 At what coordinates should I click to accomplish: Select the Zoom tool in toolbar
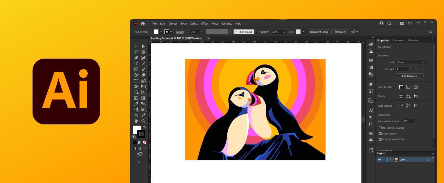pos(144,121)
